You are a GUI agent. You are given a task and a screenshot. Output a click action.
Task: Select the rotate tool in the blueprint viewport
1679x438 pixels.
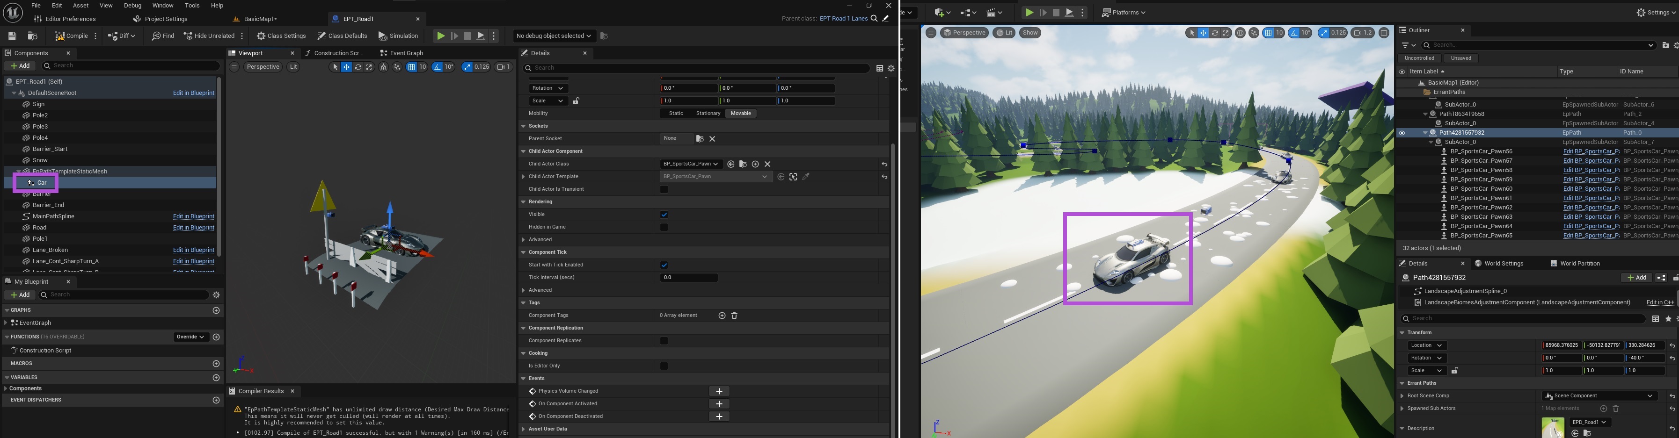click(358, 67)
